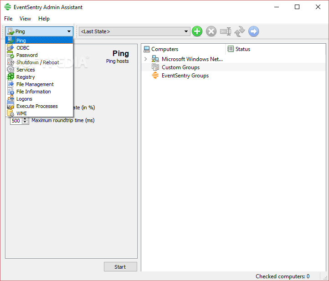Image resolution: width=329 pixels, height=281 pixels.
Task: Select the File Management icon
Action: 10,84
